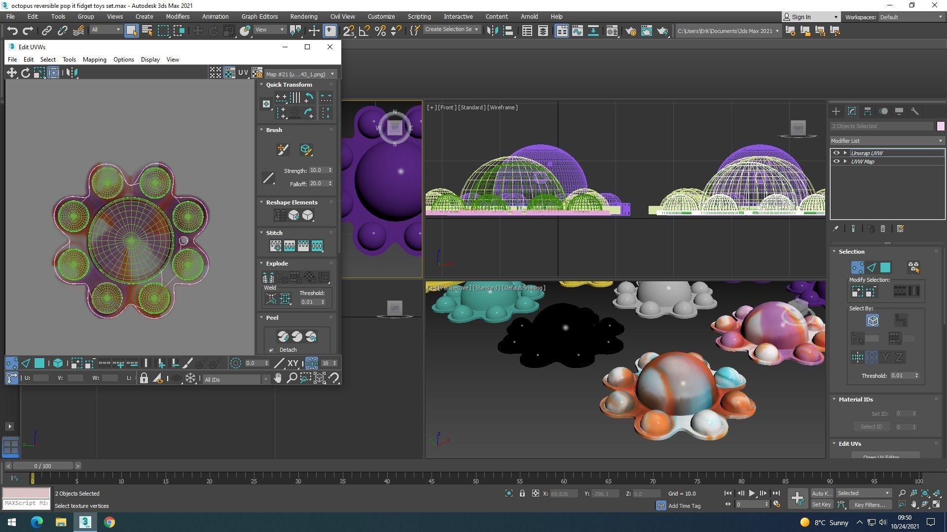Viewport: 947px width, 532px height.
Task: Toggle the Detach checkbox in Peel rollout
Action: point(271,350)
